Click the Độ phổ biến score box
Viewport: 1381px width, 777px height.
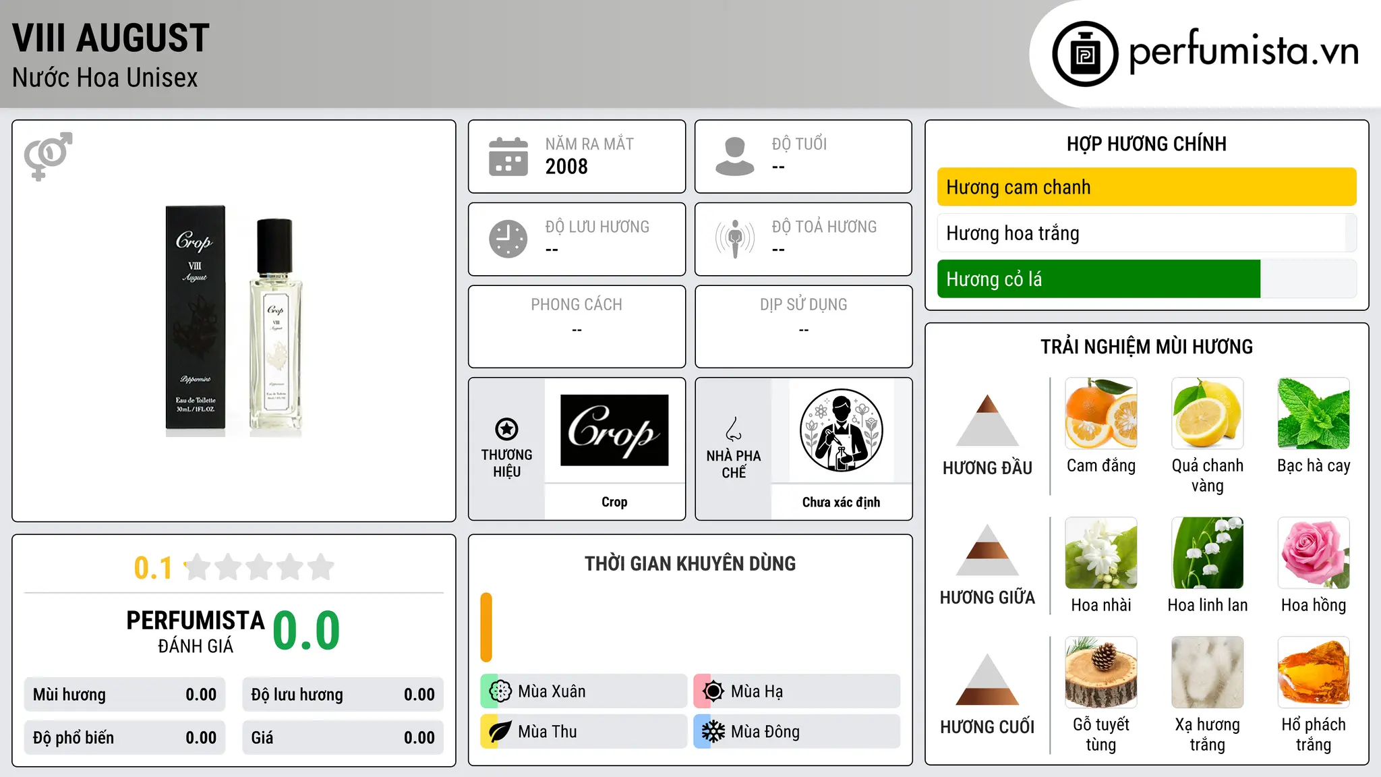tap(125, 738)
